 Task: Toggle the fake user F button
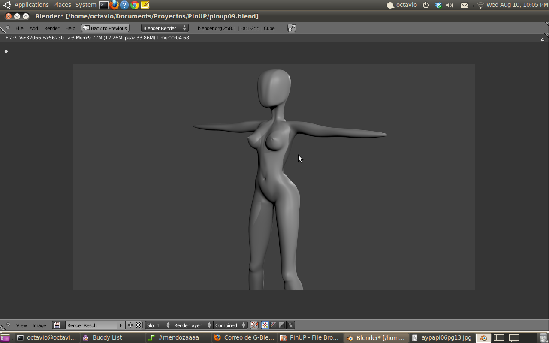[x=121, y=325]
